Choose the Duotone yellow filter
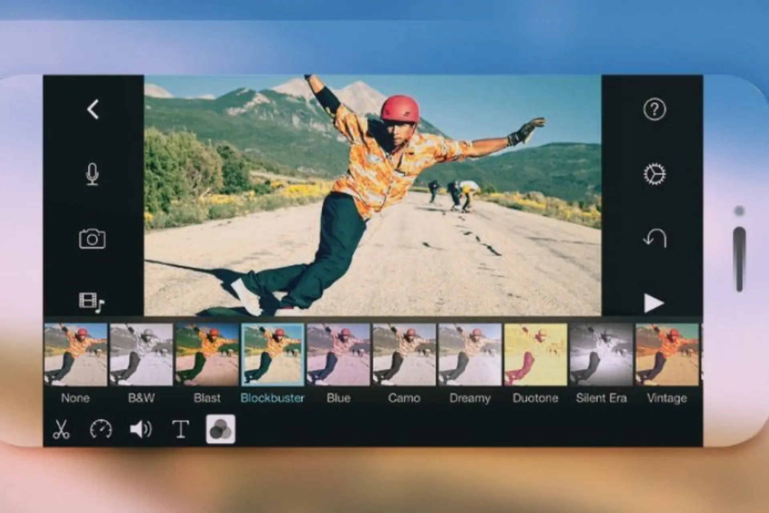Viewport: 769px width, 513px height. coord(535,355)
